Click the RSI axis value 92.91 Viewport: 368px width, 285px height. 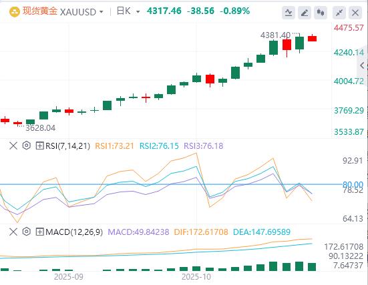(x=353, y=161)
